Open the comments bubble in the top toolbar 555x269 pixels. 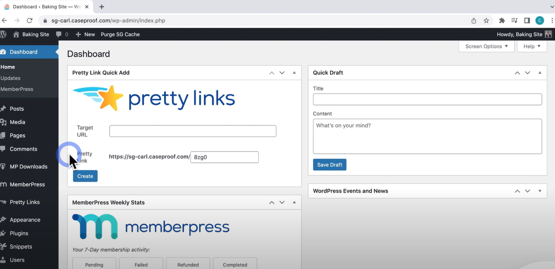(x=59, y=34)
